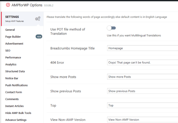Open the Page Builder section
The height and width of the screenshot is (123, 178).
pos(13,37)
